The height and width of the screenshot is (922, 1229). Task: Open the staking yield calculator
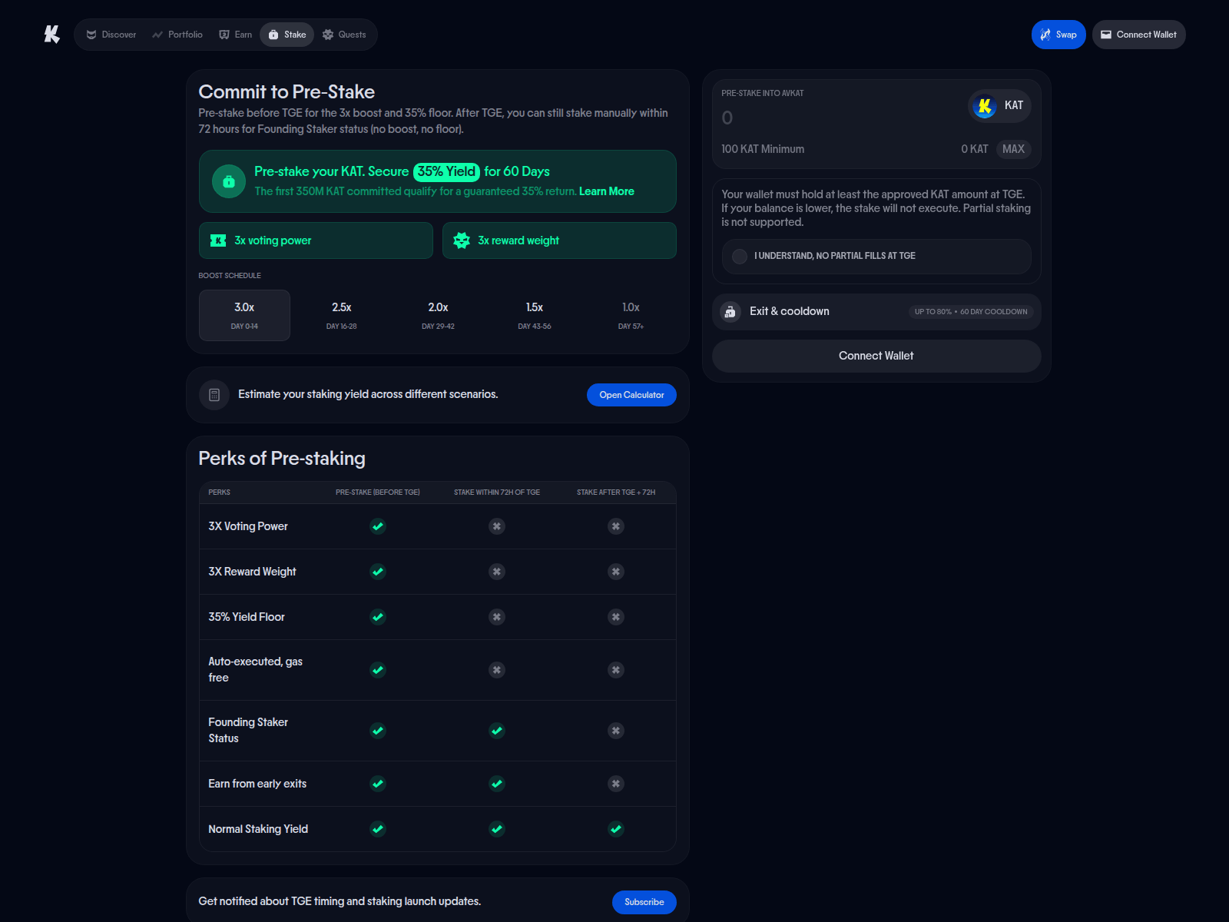click(x=631, y=395)
